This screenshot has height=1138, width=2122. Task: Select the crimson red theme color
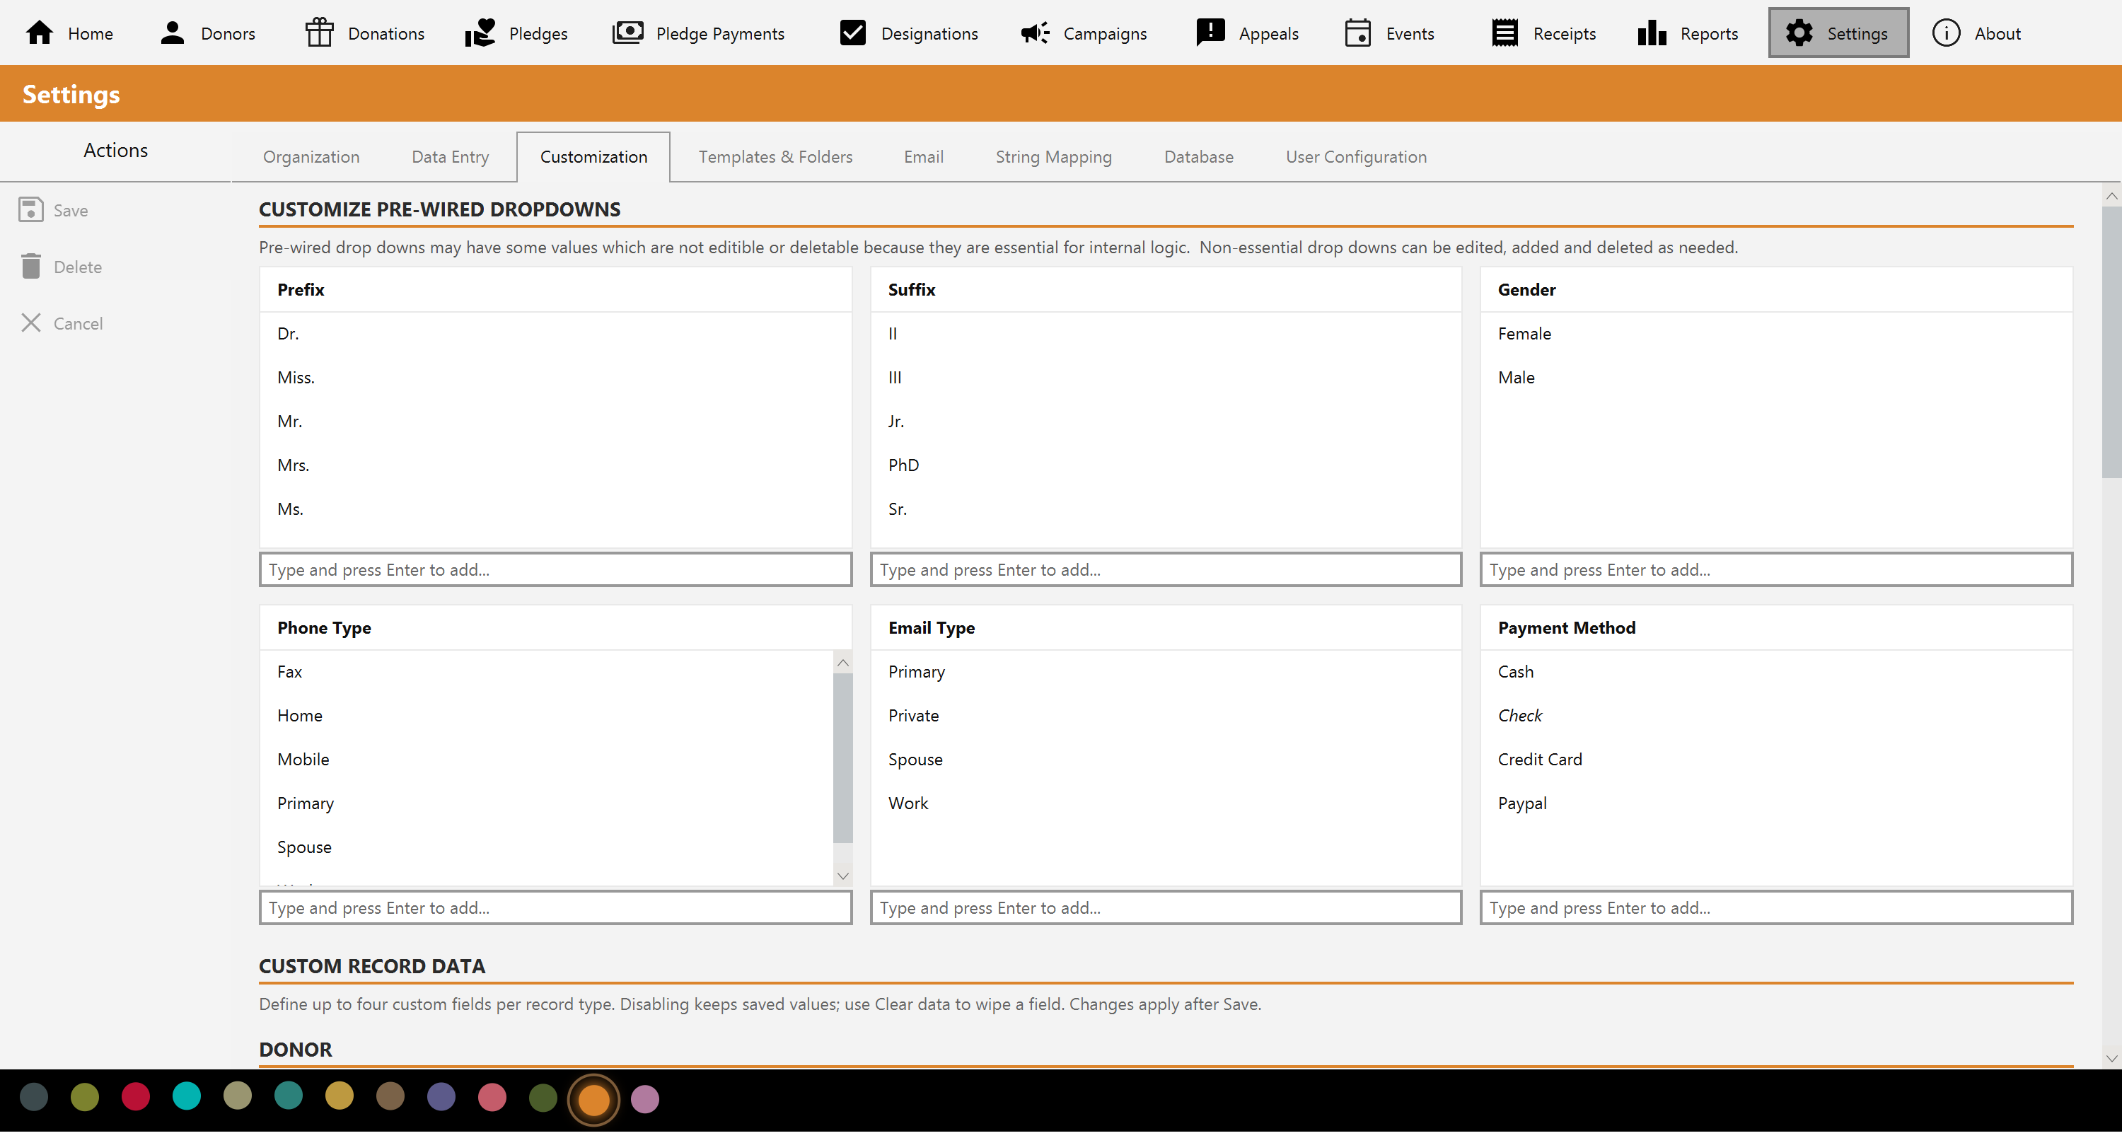click(x=136, y=1098)
